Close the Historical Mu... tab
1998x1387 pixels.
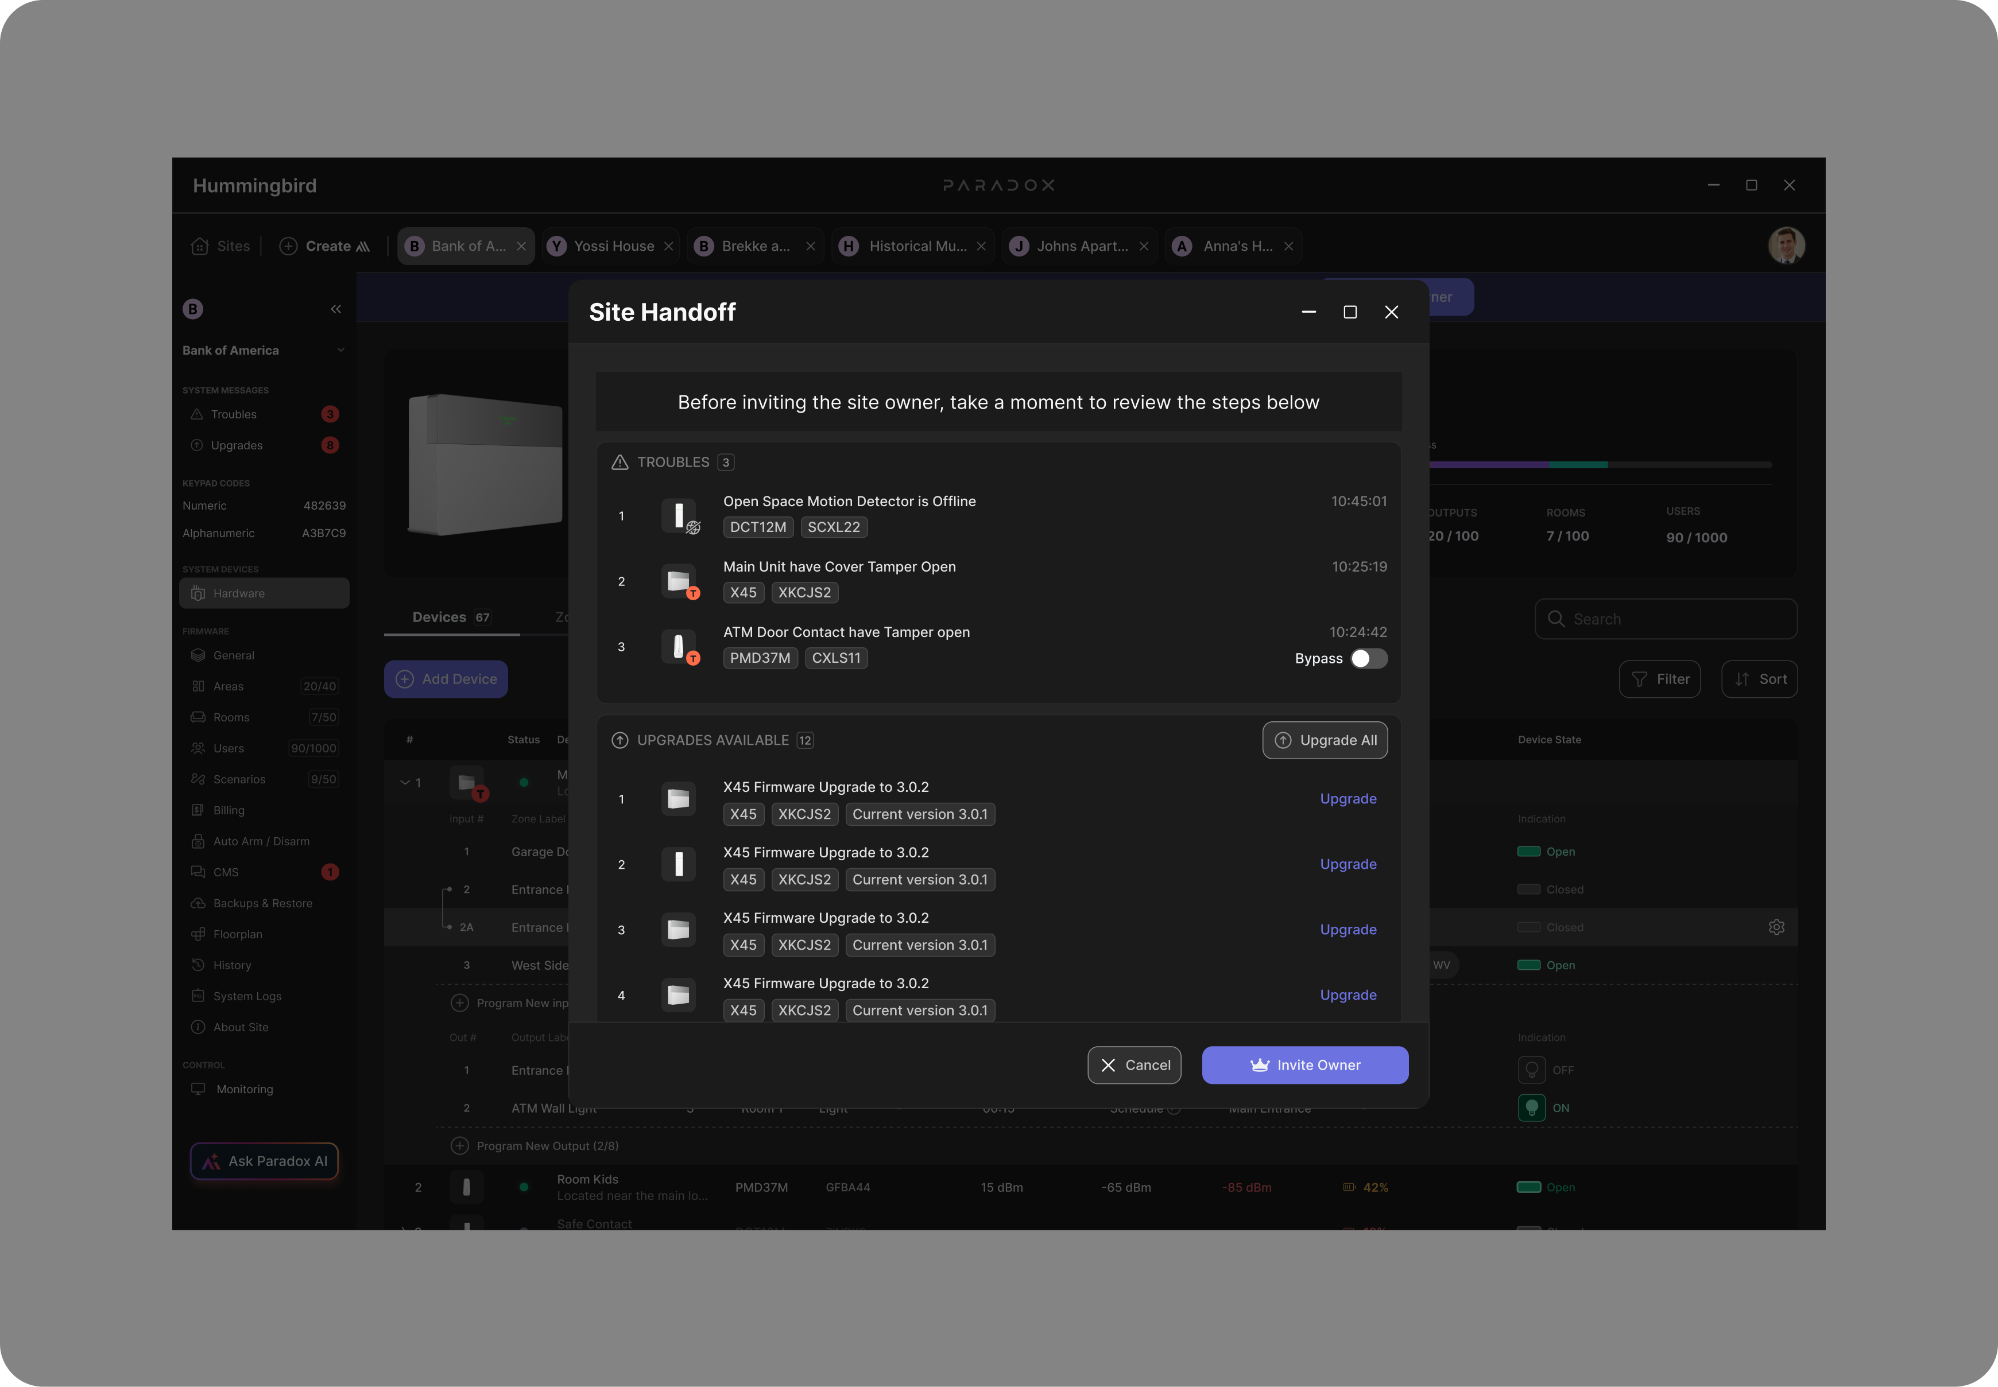point(981,246)
